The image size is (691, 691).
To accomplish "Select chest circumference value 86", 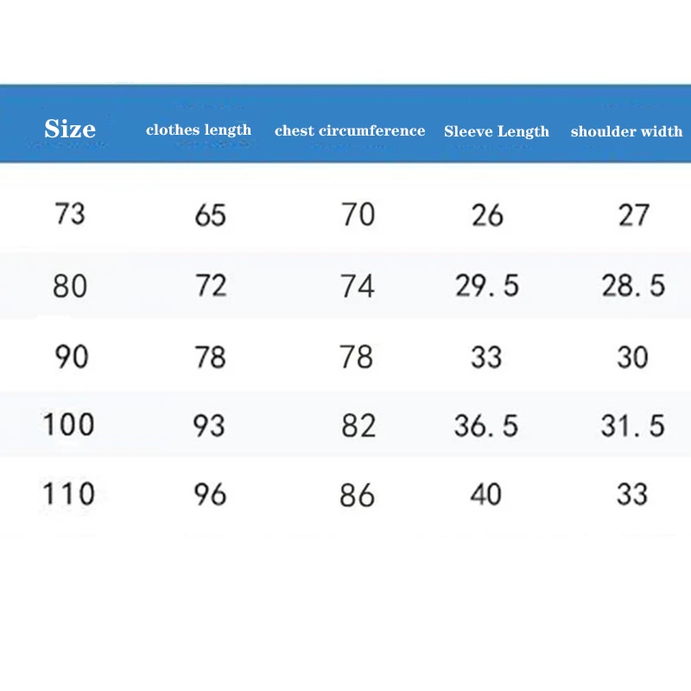I will click(x=358, y=495).
